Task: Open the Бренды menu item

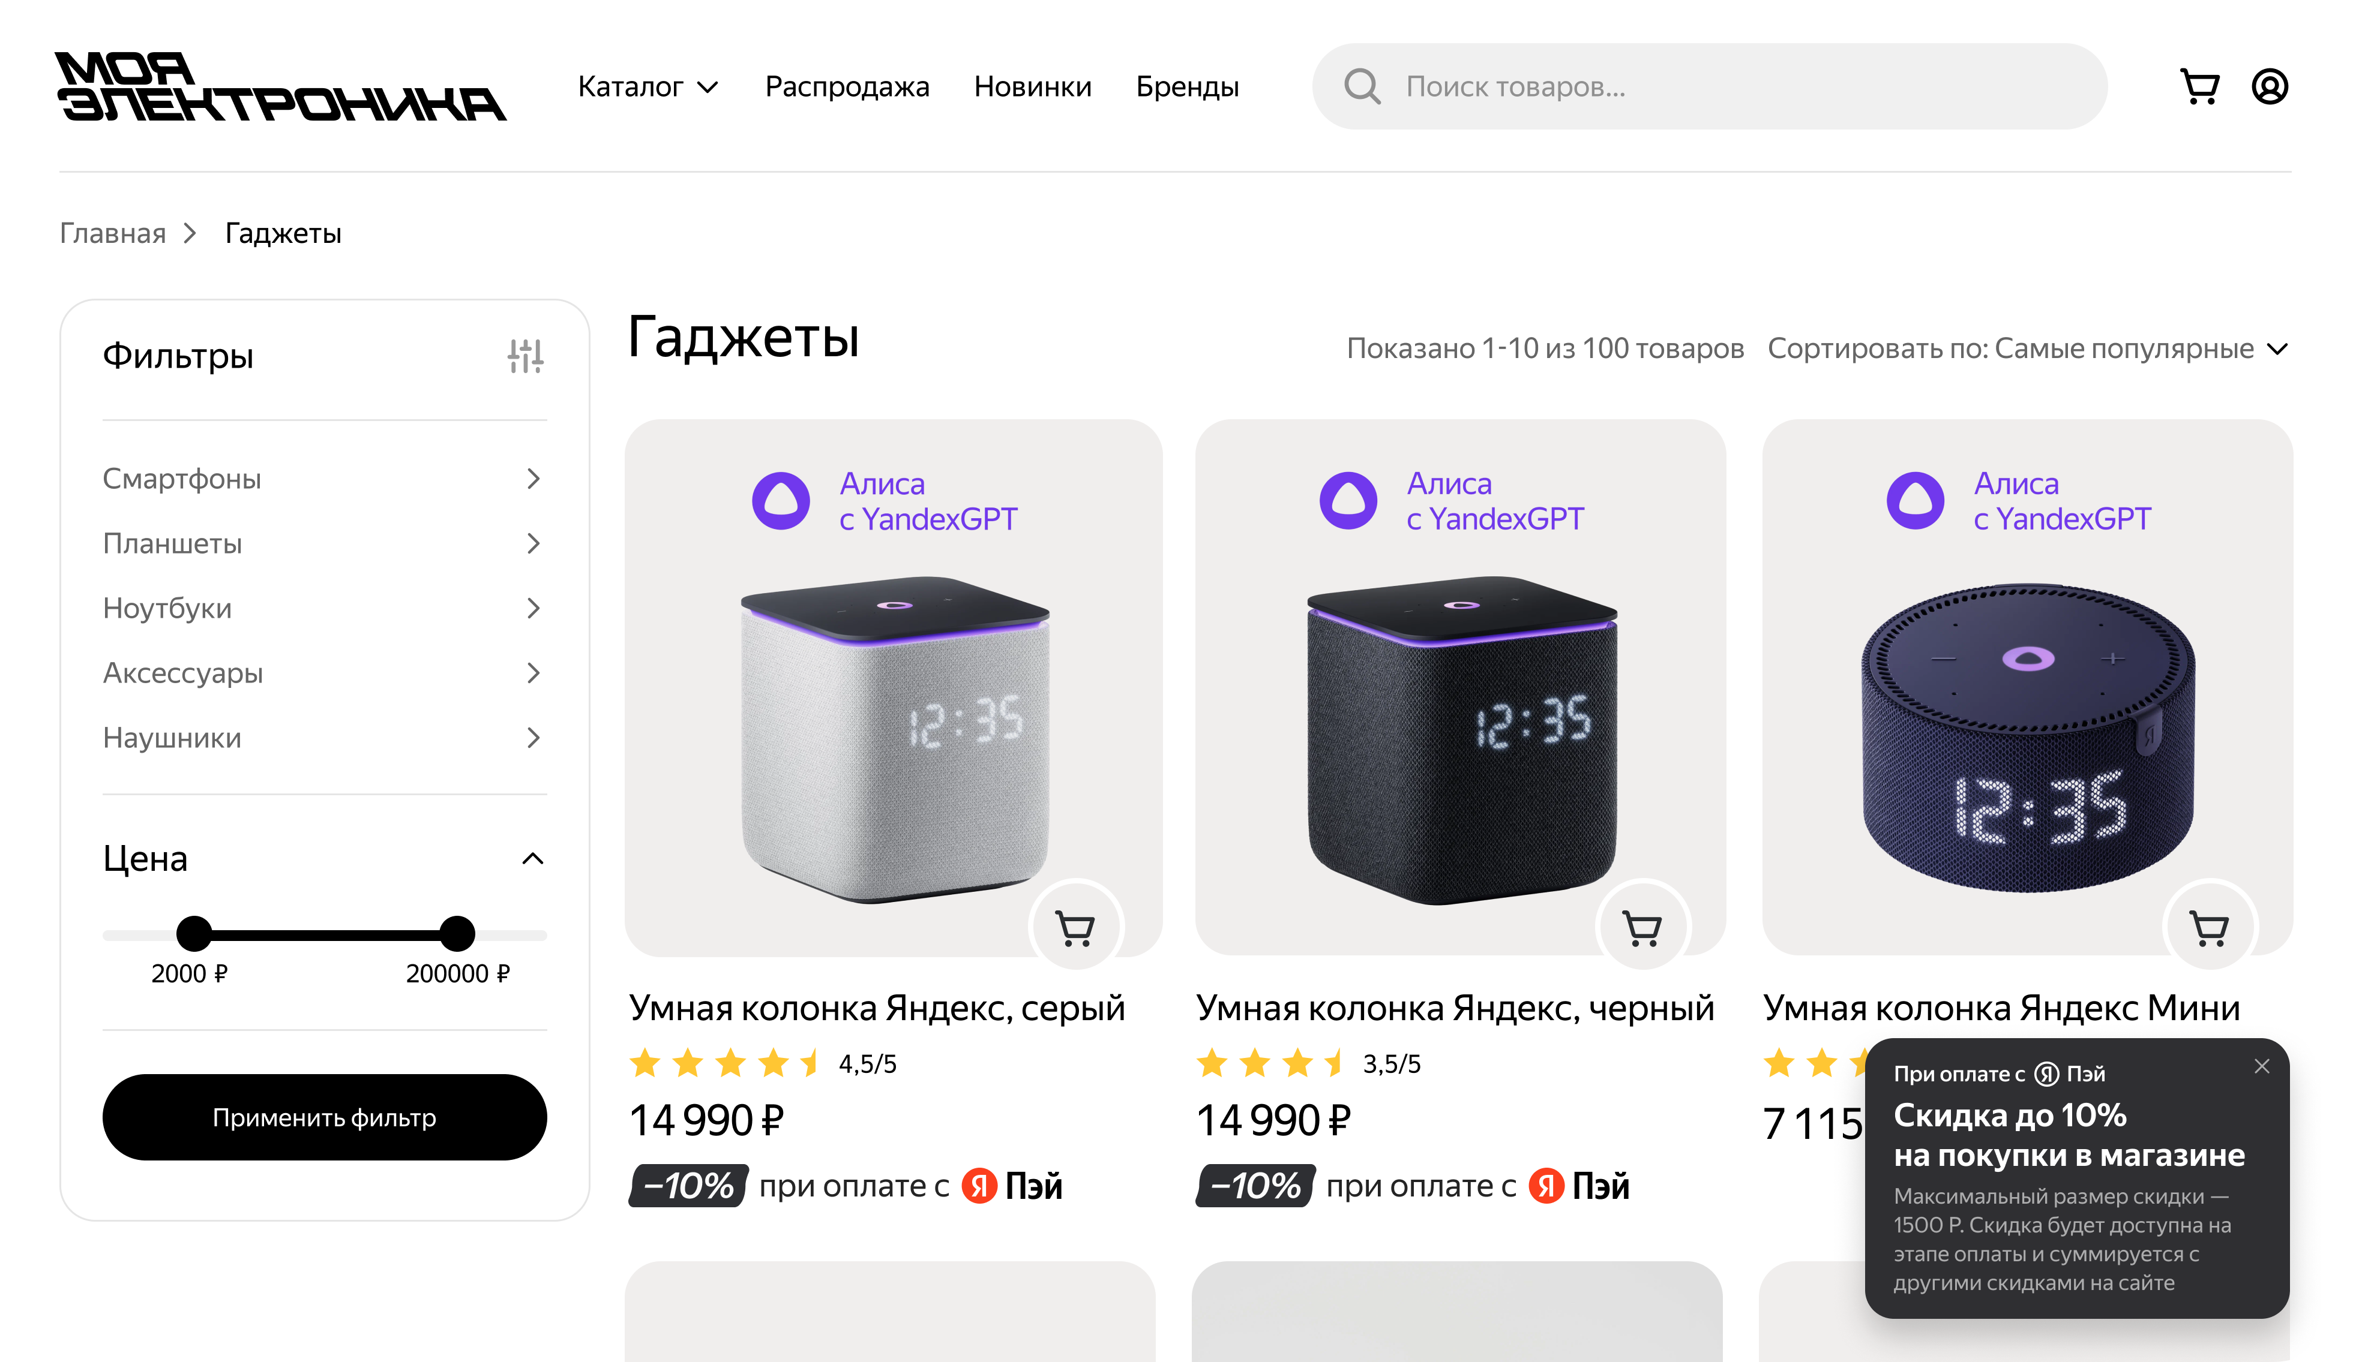Action: coord(1187,87)
